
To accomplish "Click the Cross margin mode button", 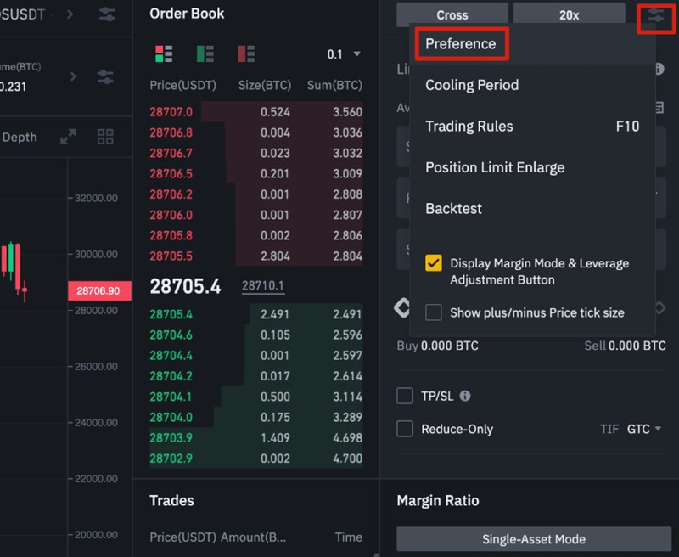I will pyautogui.click(x=452, y=15).
